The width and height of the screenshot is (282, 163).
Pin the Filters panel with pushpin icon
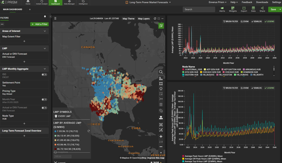coord(45,17)
